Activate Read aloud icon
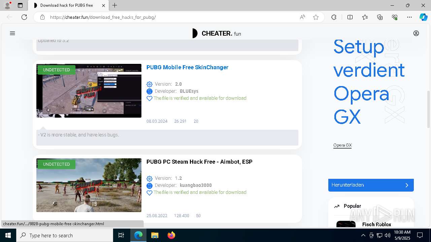Screen dimensions: 431x242 (302, 17)
